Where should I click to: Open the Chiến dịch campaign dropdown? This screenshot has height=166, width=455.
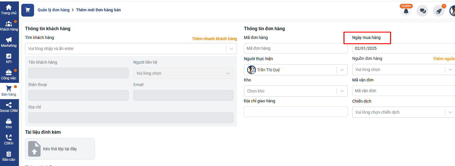[450, 112]
